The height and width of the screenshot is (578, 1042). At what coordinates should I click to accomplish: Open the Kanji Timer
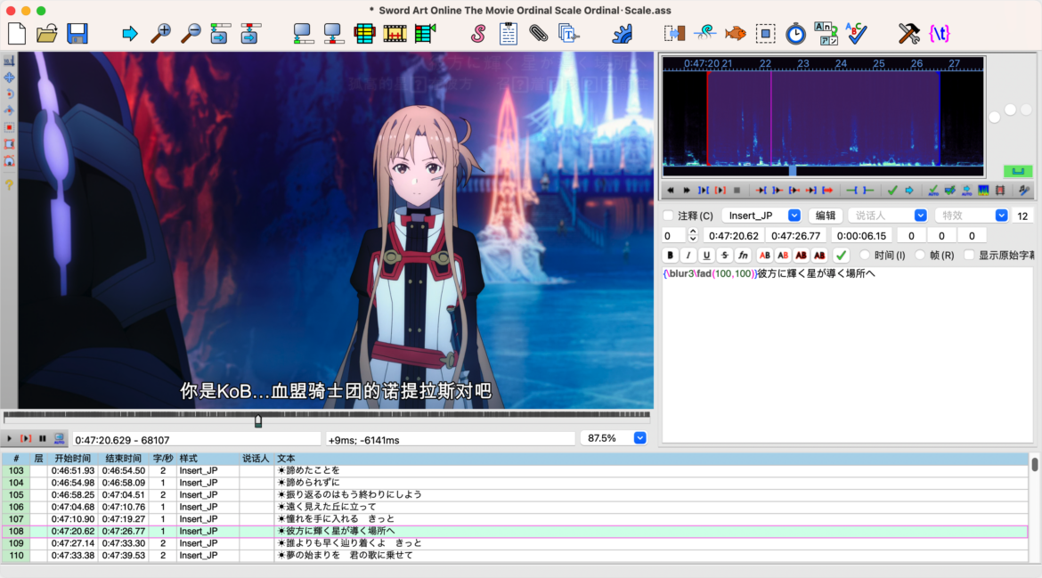pos(826,33)
